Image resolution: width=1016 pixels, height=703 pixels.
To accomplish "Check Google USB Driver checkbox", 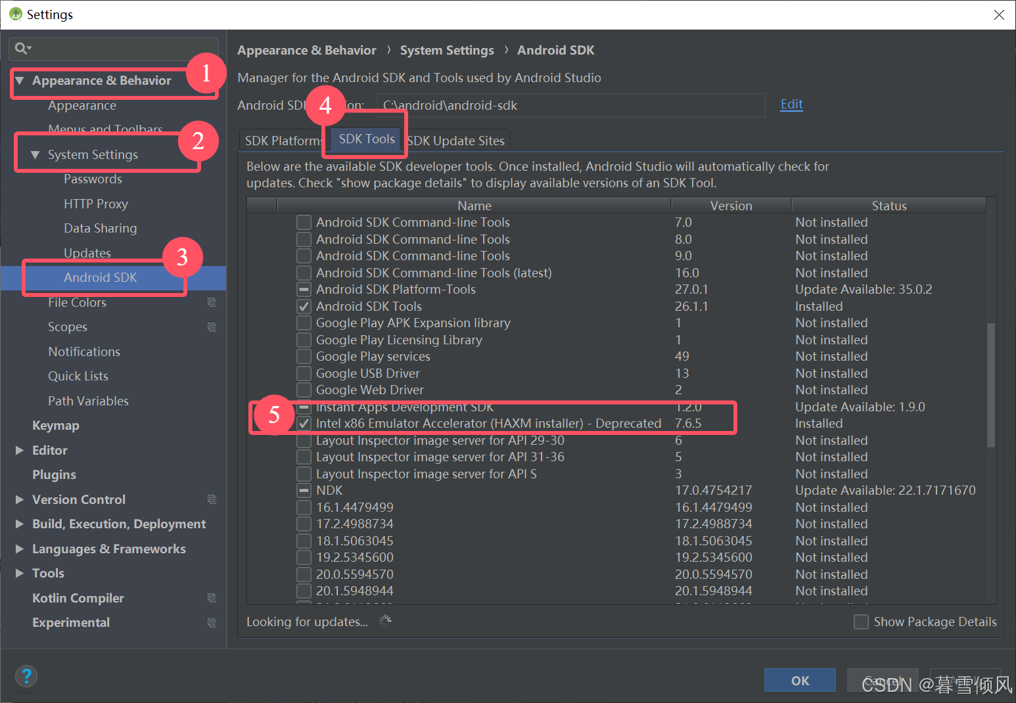I will coord(304,373).
